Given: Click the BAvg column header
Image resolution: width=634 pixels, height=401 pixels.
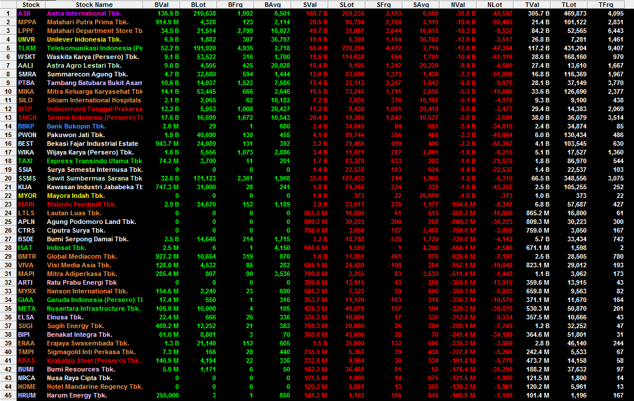Looking at the screenshot, I should coord(273,5).
